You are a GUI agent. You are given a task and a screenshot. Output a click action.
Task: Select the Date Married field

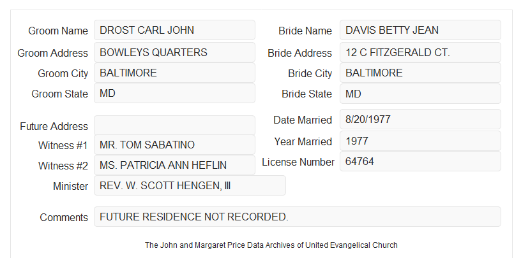click(x=420, y=119)
